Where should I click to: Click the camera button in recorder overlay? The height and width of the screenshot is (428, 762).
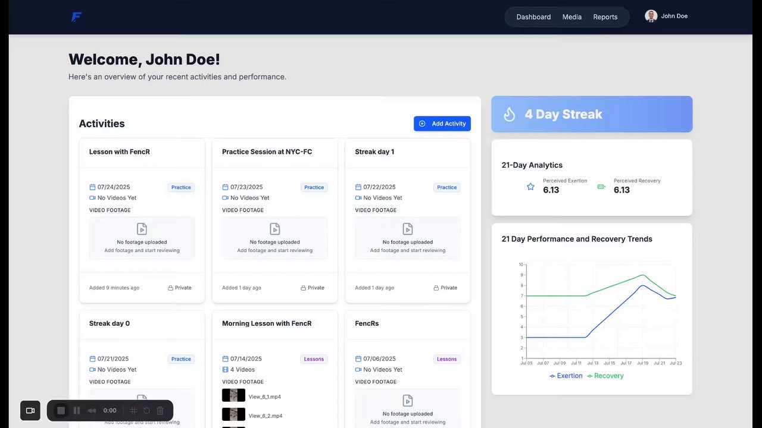pyautogui.click(x=30, y=411)
